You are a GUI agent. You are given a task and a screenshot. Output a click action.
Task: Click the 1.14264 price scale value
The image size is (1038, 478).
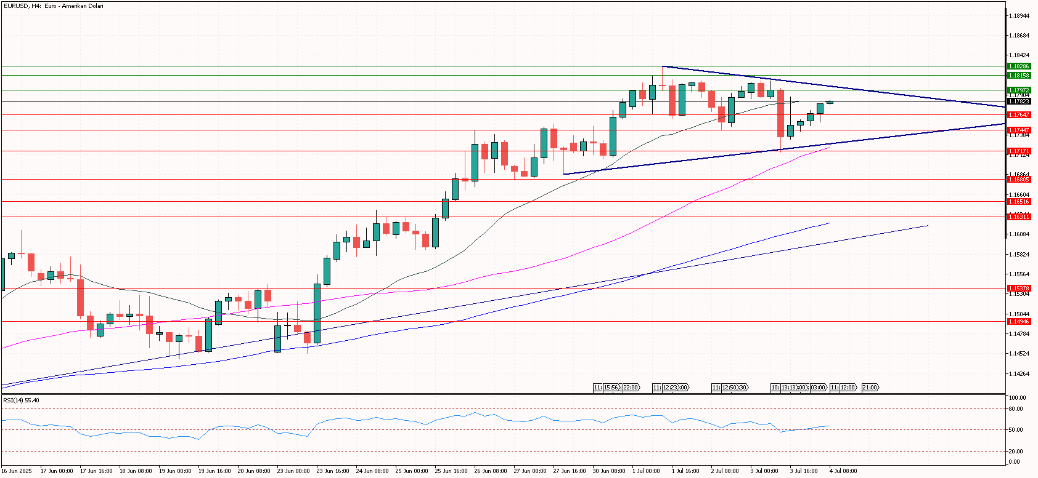coord(1019,373)
